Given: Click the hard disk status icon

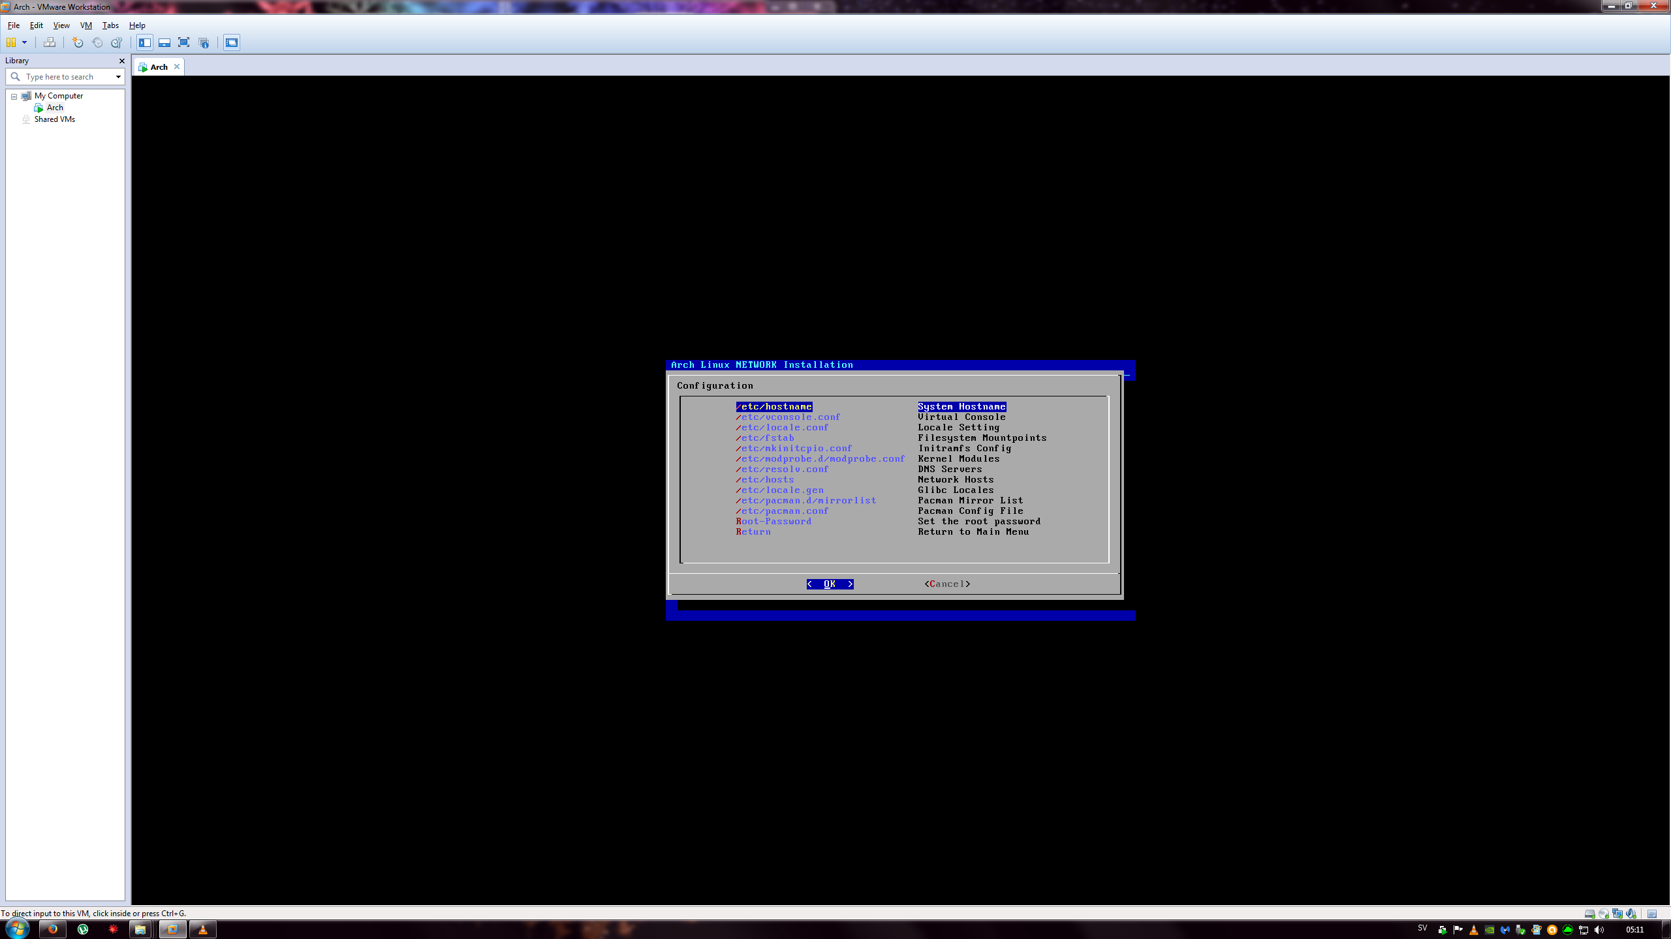Looking at the screenshot, I should point(1589,914).
